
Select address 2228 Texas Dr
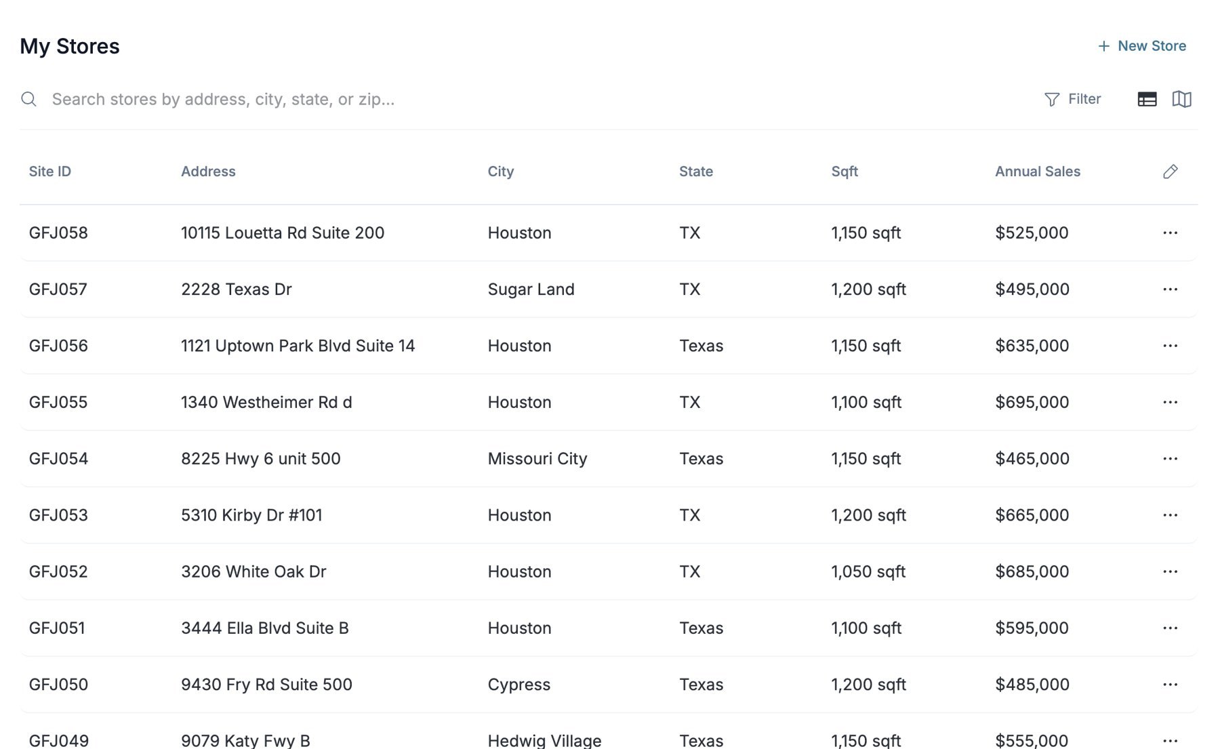[x=237, y=289]
